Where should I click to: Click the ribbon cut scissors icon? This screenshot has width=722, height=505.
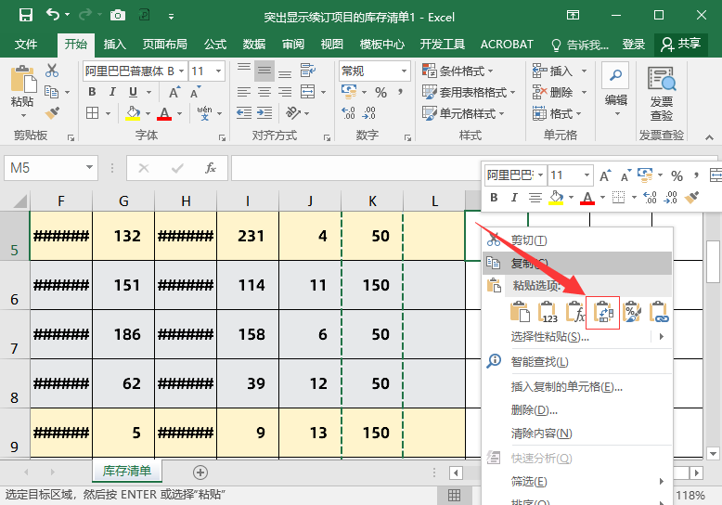[x=52, y=71]
